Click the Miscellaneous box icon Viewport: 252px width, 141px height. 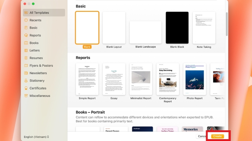(26, 96)
